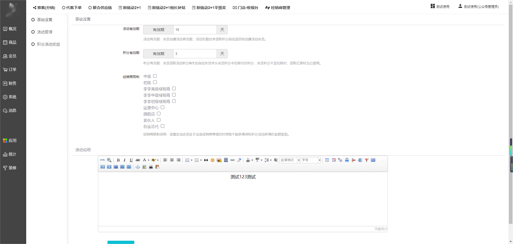Click the printer icon in editor toolbar

151,167
